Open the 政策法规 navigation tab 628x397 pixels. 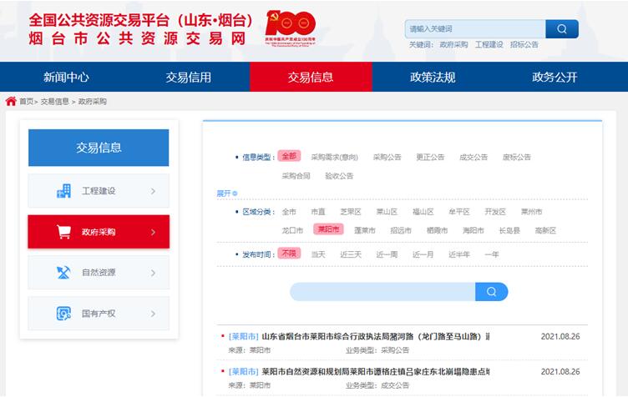pos(433,78)
